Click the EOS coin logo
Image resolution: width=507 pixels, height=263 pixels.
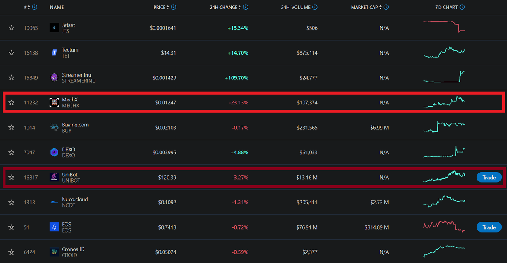54,227
